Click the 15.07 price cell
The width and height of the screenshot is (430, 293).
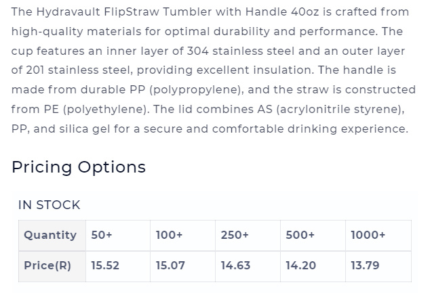[182, 266]
